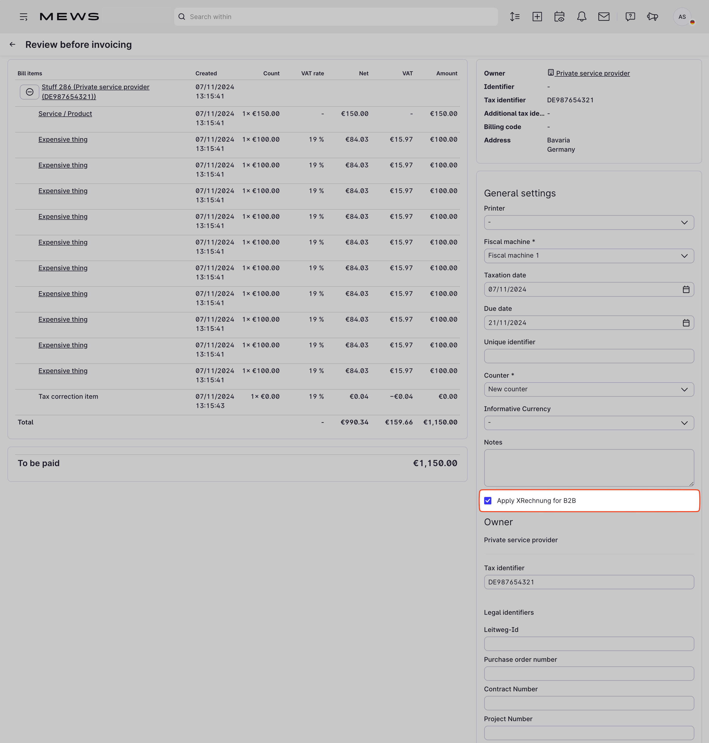Open the Fiscal machine dropdown
The height and width of the screenshot is (743, 709).
(x=589, y=256)
